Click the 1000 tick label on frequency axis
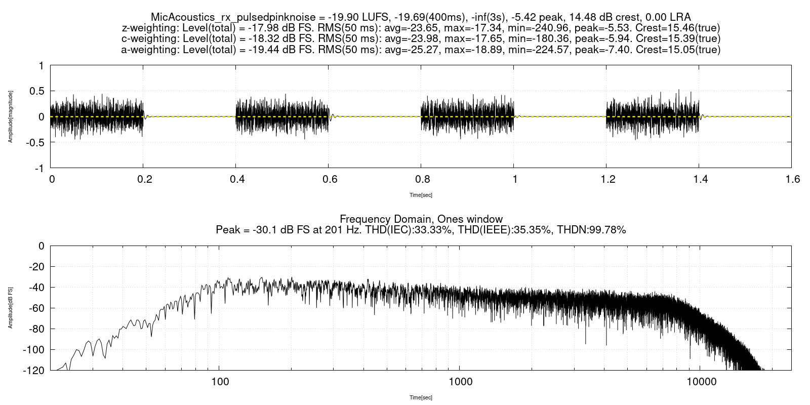The width and height of the screenshot is (810, 405). pyautogui.click(x=460, y=382)
